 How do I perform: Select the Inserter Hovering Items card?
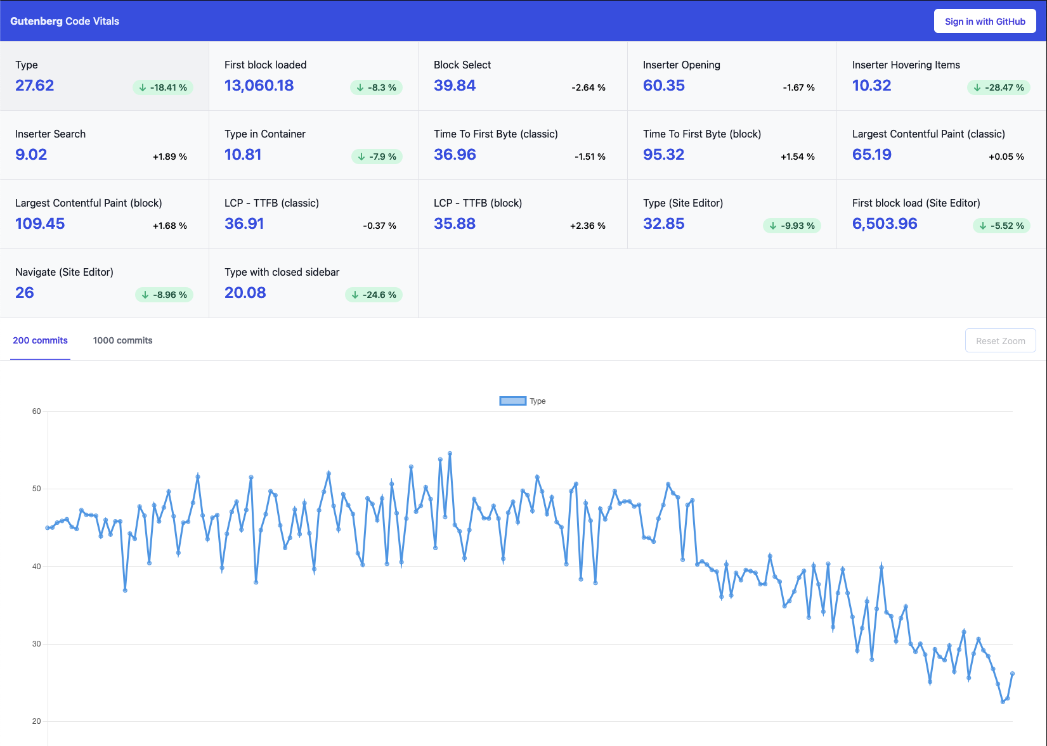(942, 76)
